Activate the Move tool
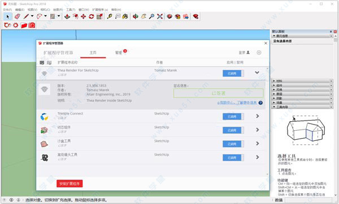339x204 pixels. pyautogui.click(x=83, y=16)
